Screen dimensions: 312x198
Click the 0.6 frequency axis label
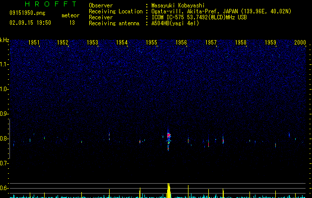click(4, 188)
